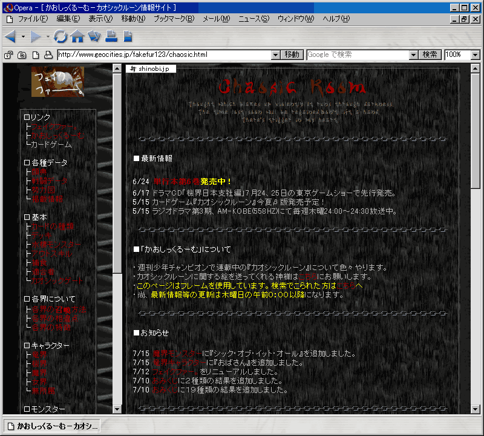Open the 竜界キャラクター link in the 7/15 notice
Viewport: 484px width, 436px height.
click(x=179, y=363)
